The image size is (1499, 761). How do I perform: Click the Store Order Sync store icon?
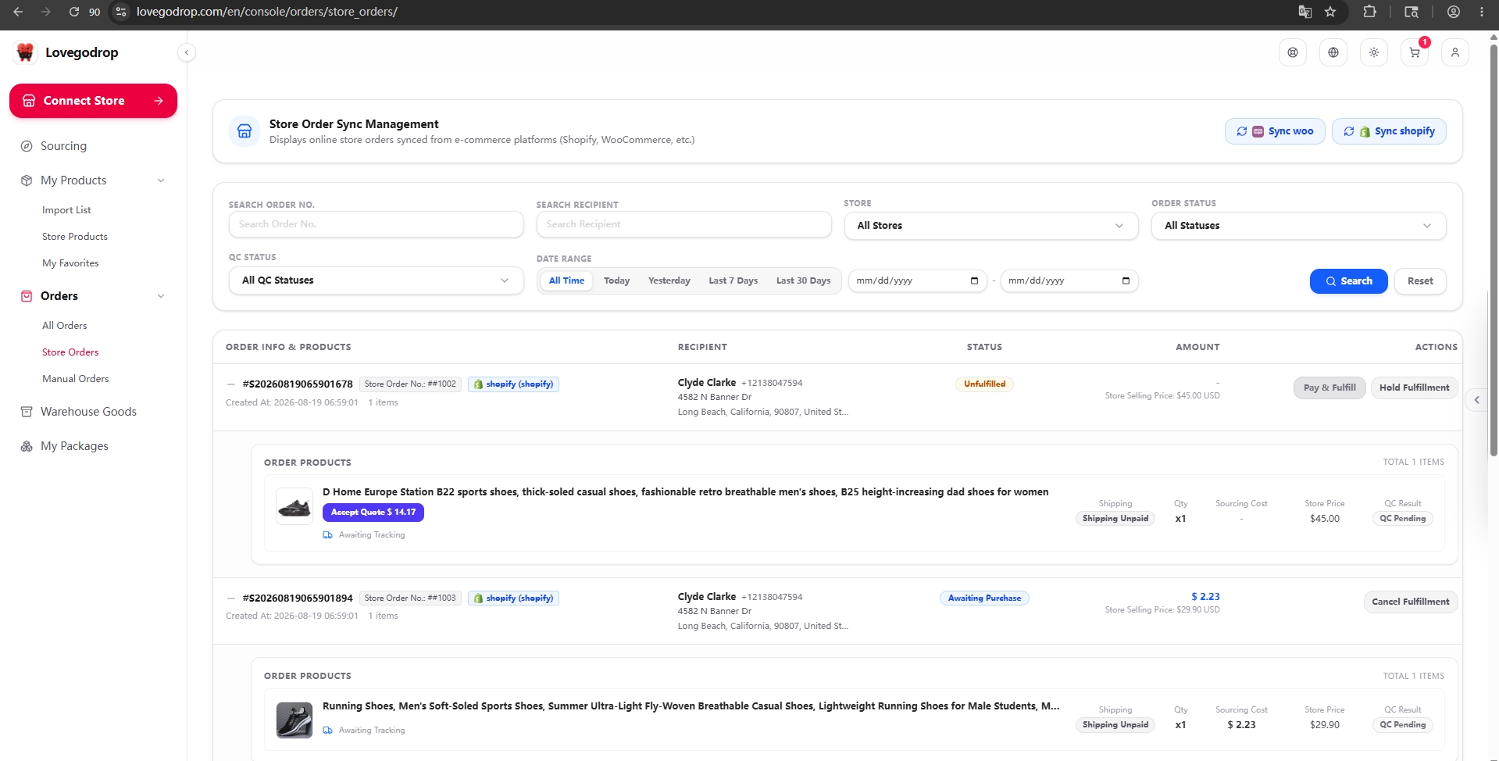point(244,131)
